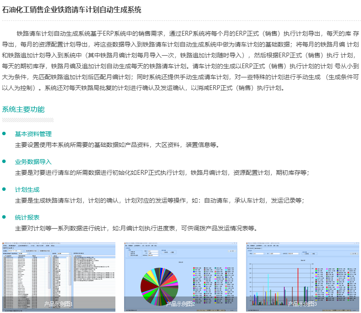Viewport: 361px width, 313px height.
Task: Click the introductory paragraph about ERP系统
Action: [x=180, y=60]
